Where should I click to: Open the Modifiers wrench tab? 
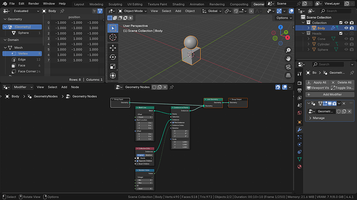(300, 130)
